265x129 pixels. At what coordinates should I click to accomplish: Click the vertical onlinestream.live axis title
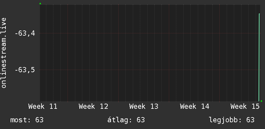tap(4, 53)
